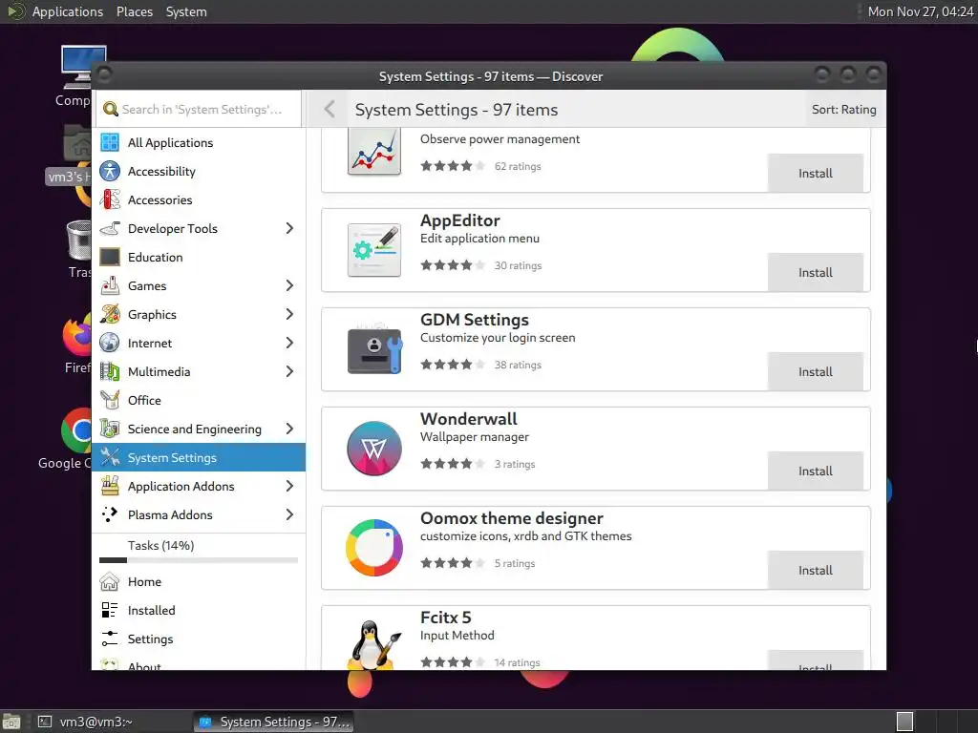Expand Games subcategories arrow
This screenshot has width=978, height=733.
[x=289, y=285]
